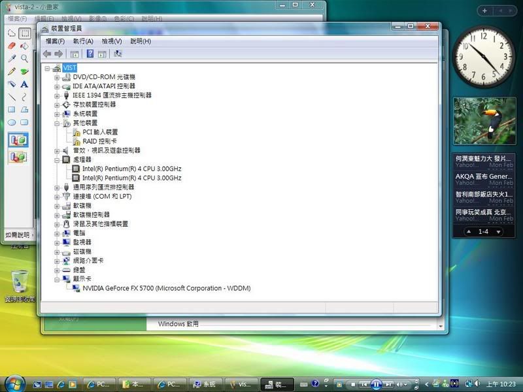Click the volume speaker icon in system tray
The width and height of the screenshot is (523, 392).
coord(477,384)
